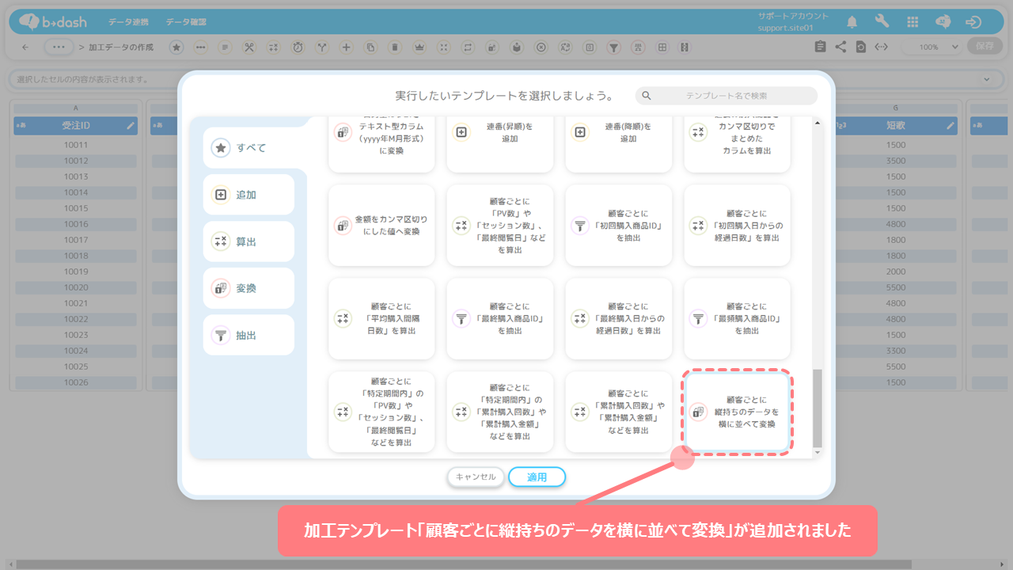Select the star favorites tool in toolbar
Screen dimensions: 1013x570
click(176, 47)
